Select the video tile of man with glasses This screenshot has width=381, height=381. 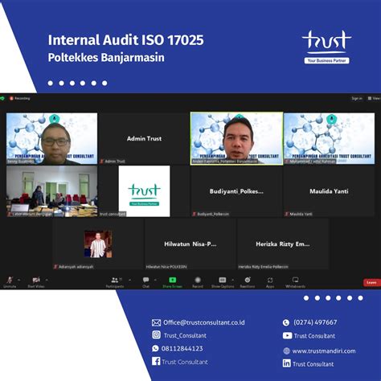52,138
